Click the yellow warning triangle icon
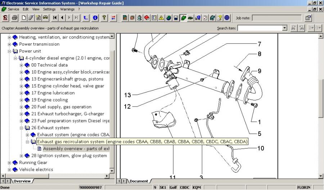This screenshot has height=190, width=324. pos(161,18)
